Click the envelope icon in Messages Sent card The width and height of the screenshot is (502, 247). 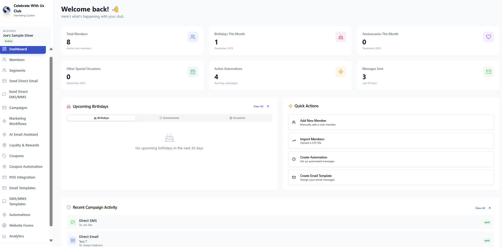(x=488, y=72)
